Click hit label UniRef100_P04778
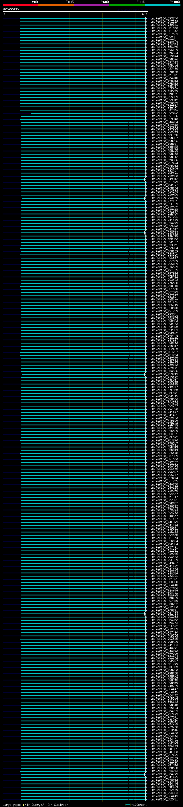This screenshot has width=183, height=807. point(164,402)
